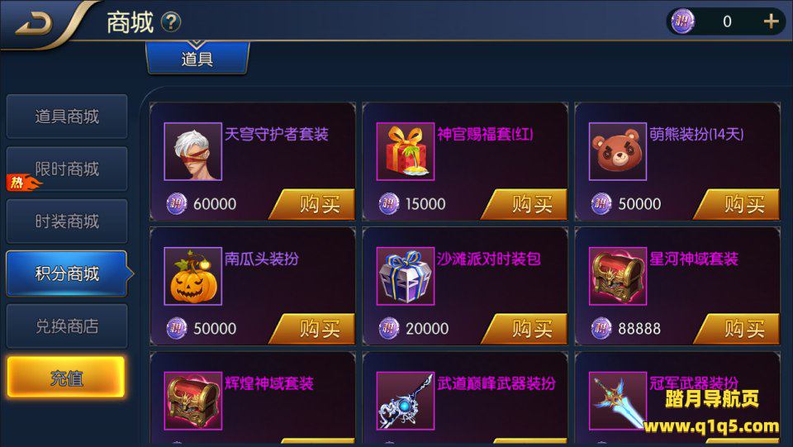Click the back arrow icon
Viewport: 793px width, 447px height.
[34, 23]
